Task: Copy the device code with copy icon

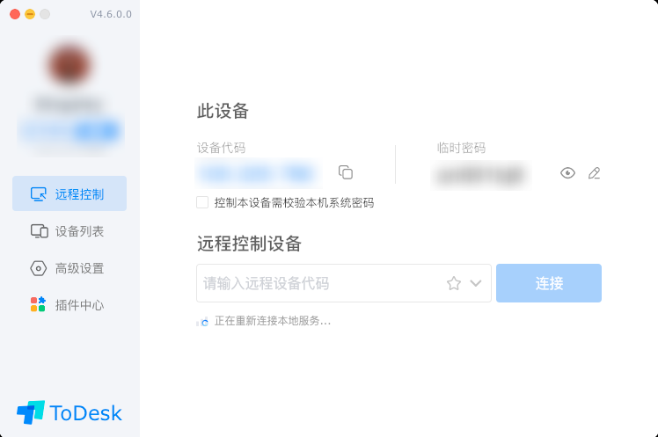Action: click(x=346, y=172)
